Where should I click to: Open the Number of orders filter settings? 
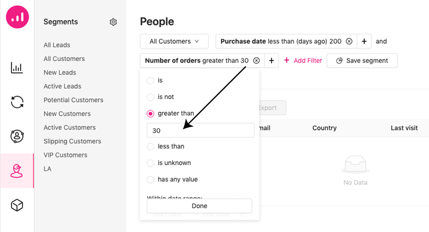197,61
